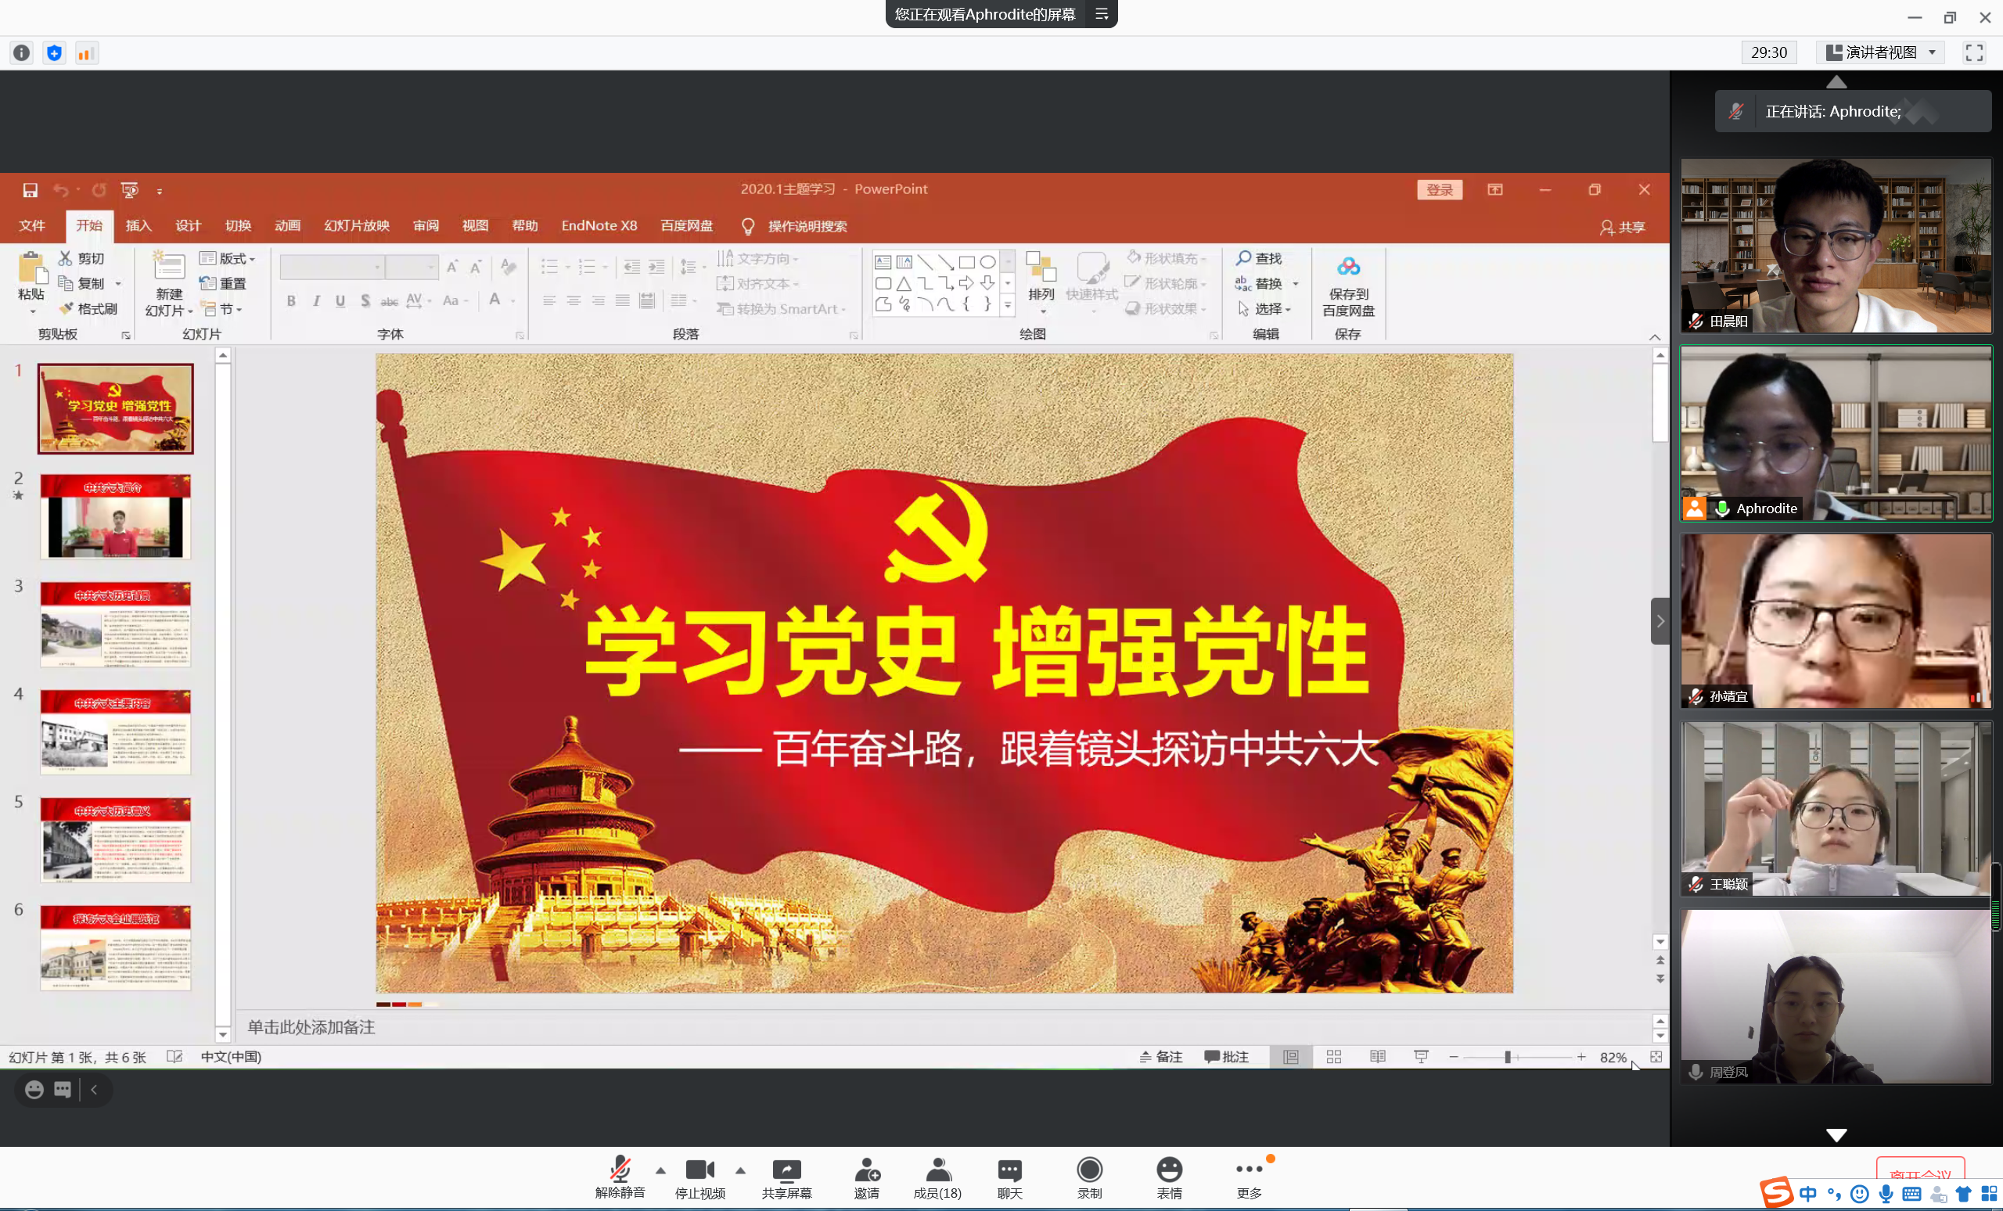Expand the Select dropdown in editing group
The image size is (2003, 1211).
pyautogui.click(x=1265, y=309)
